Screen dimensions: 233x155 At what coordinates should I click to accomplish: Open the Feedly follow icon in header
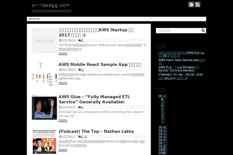tap(191, 4)
